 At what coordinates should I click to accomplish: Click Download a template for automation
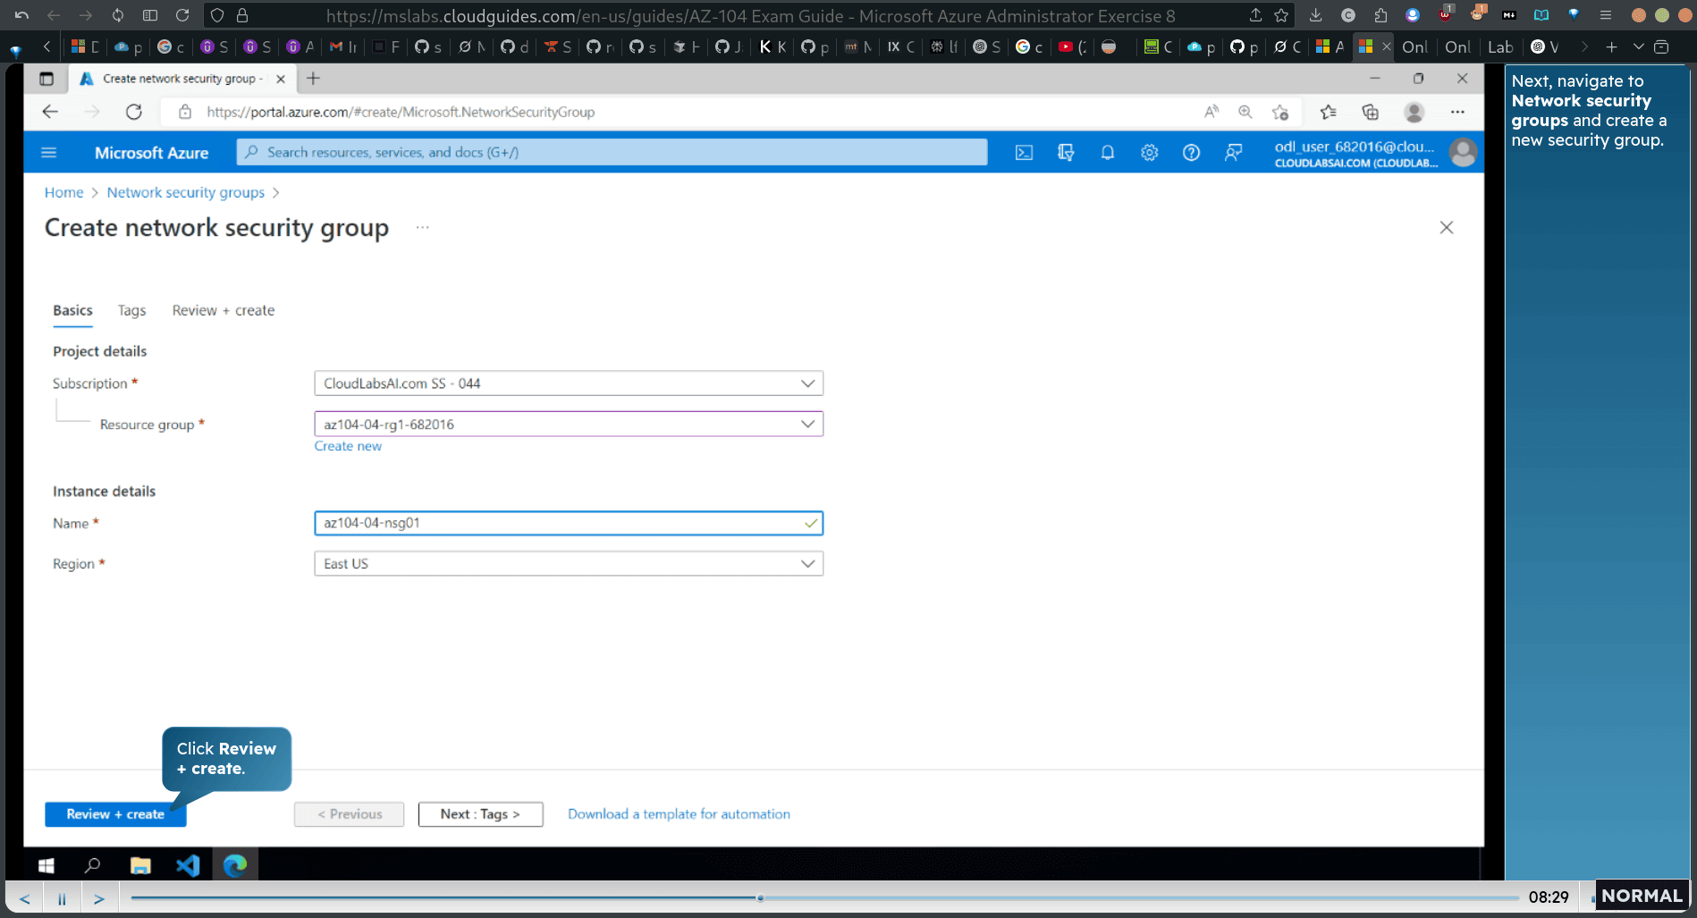[679, 814]
